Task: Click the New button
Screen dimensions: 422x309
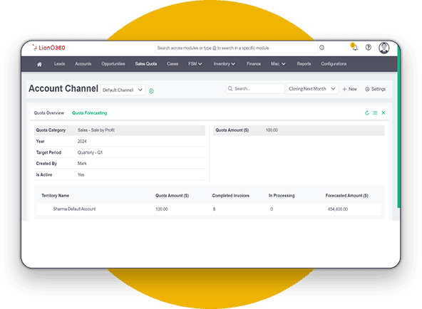Action: tap(349, 89)
